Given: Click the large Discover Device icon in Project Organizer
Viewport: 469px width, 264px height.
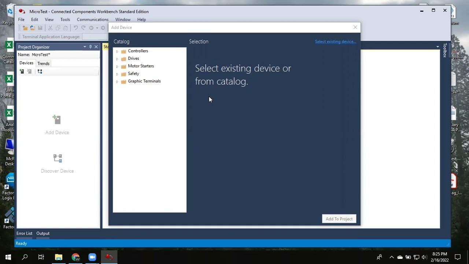Looking at the screenshot, I should click(58, 158).
